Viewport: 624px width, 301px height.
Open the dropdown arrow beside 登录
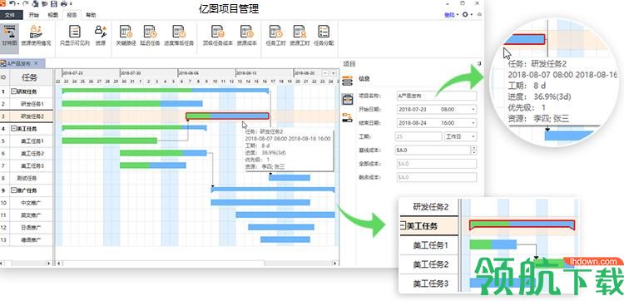[x=458, y=15]
